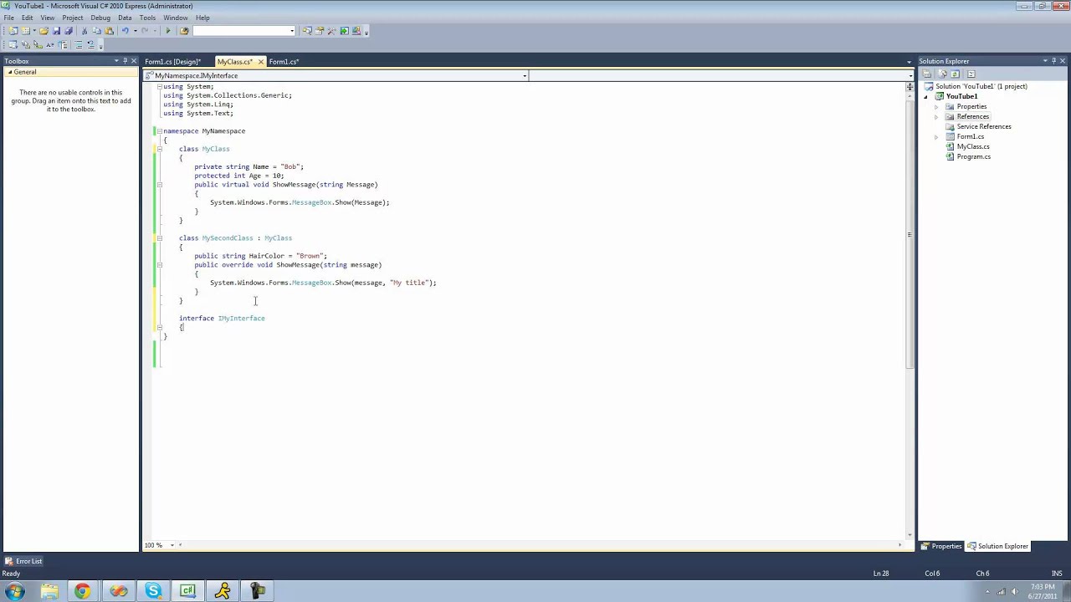1071x602 pixels.
Task: Open the Error List panel tab
Action: [23, 561]
